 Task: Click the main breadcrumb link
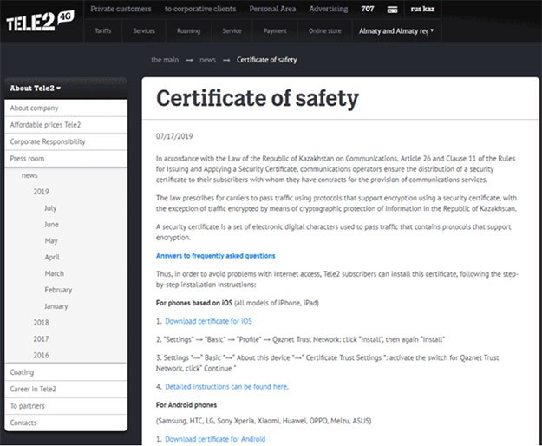(165, 60)
